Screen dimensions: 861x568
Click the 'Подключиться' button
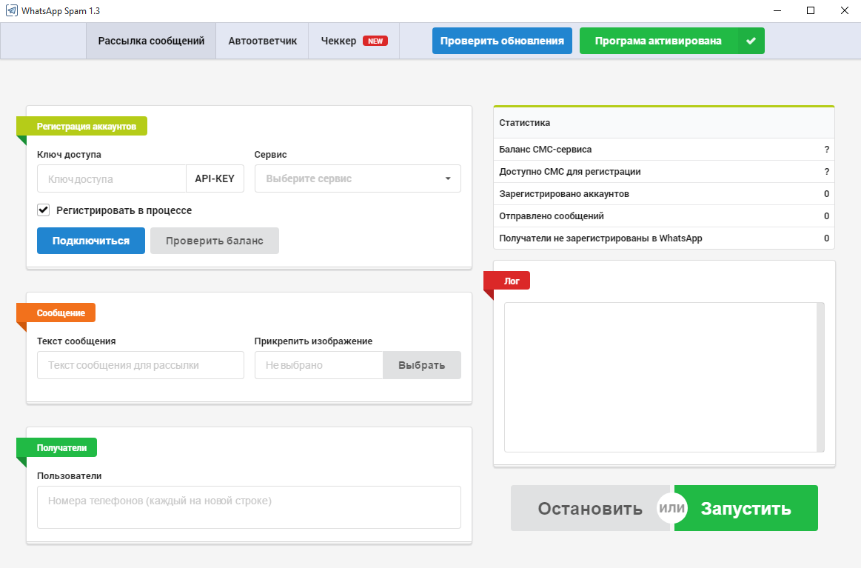[x=91, y=241]
